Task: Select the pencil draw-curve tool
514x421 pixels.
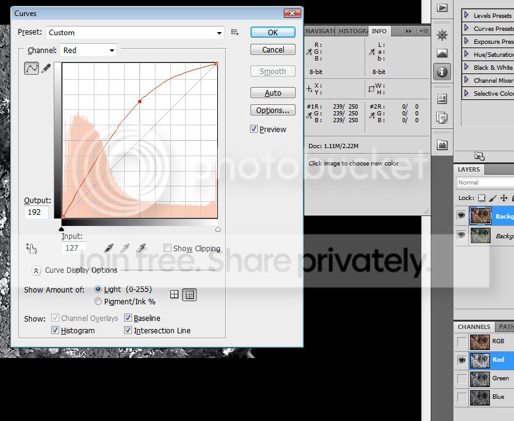Action: point(46,69)
